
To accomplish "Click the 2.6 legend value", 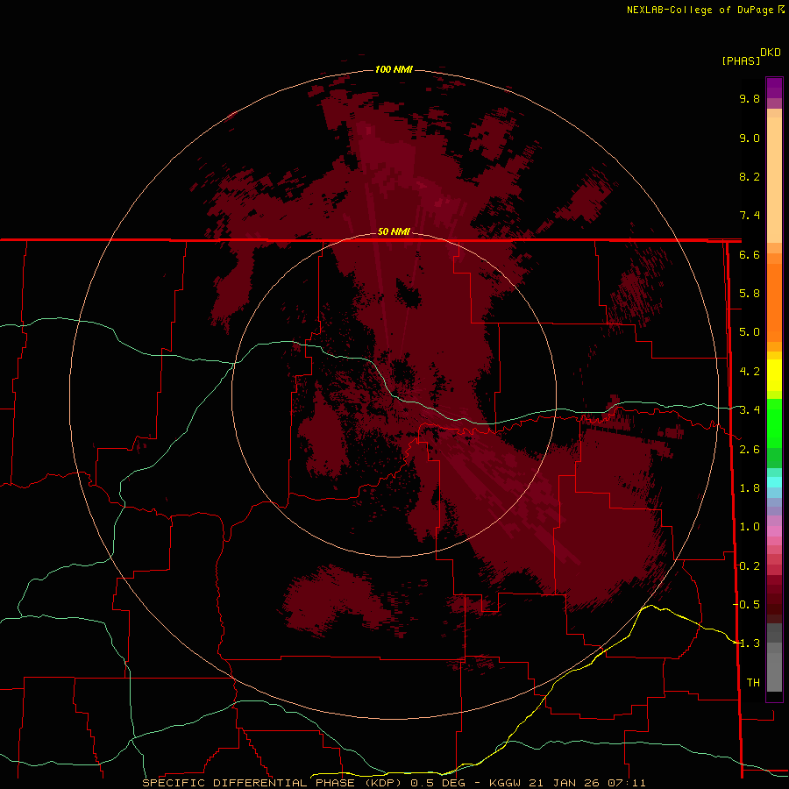I will [x=750, y=450].
